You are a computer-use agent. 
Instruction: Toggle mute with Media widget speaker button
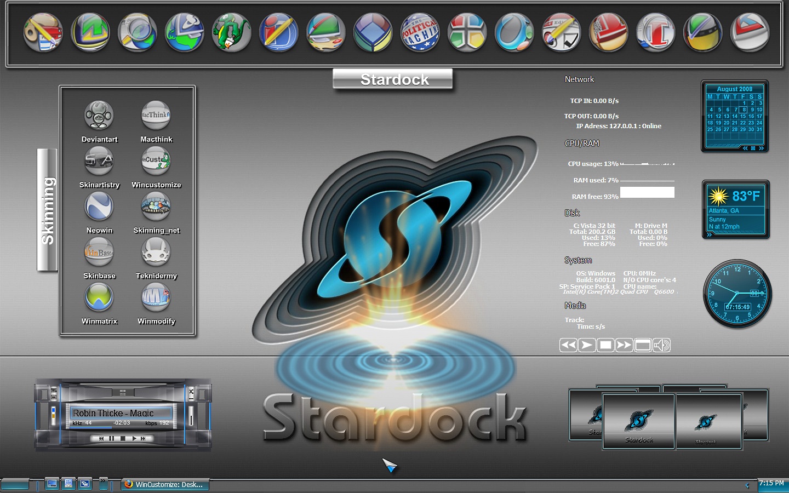coord(661,345)
